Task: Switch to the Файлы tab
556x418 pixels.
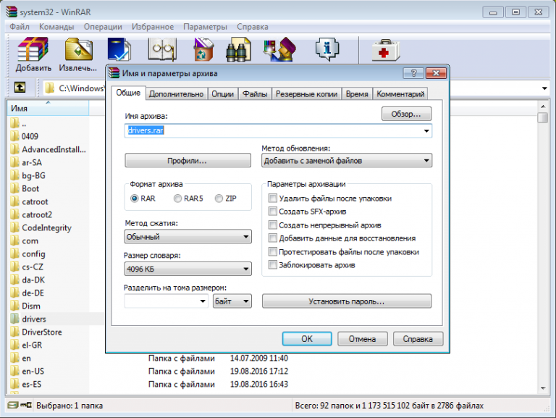Action: (x=255, y=94)
